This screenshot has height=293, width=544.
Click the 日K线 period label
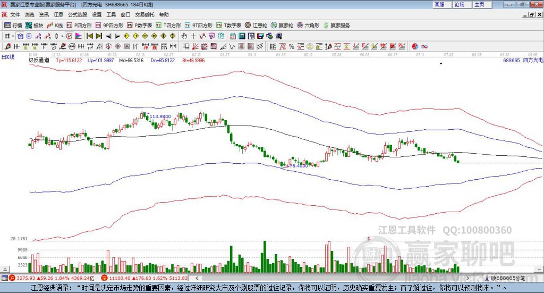pos(7,57)
